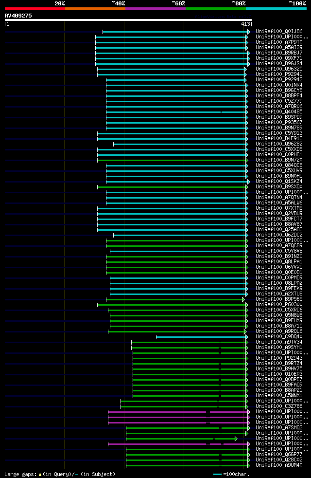
Task: View UniRef100_B9N789 hit
Action: click(x=279, y=128)
